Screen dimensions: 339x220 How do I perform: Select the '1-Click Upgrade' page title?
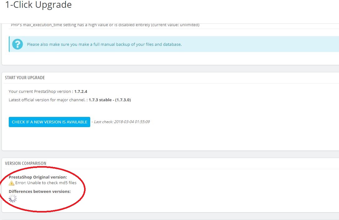click(38, 5)
